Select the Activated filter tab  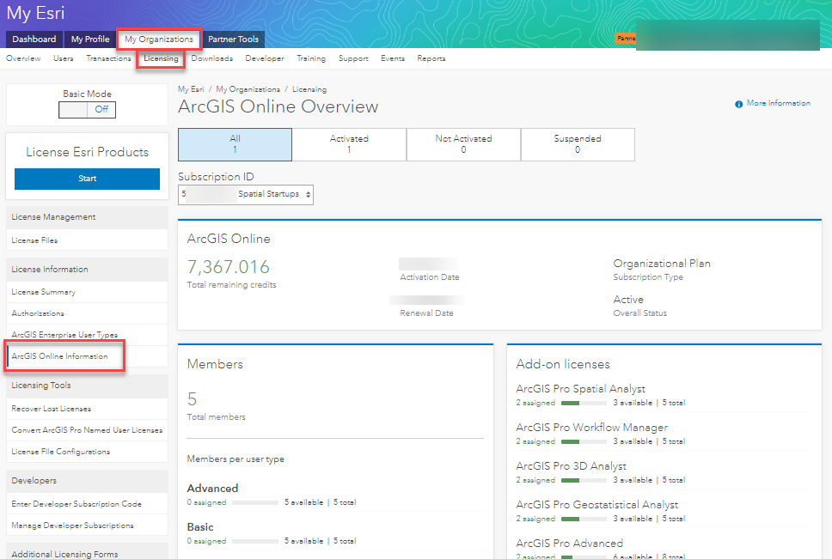point(349,144)
